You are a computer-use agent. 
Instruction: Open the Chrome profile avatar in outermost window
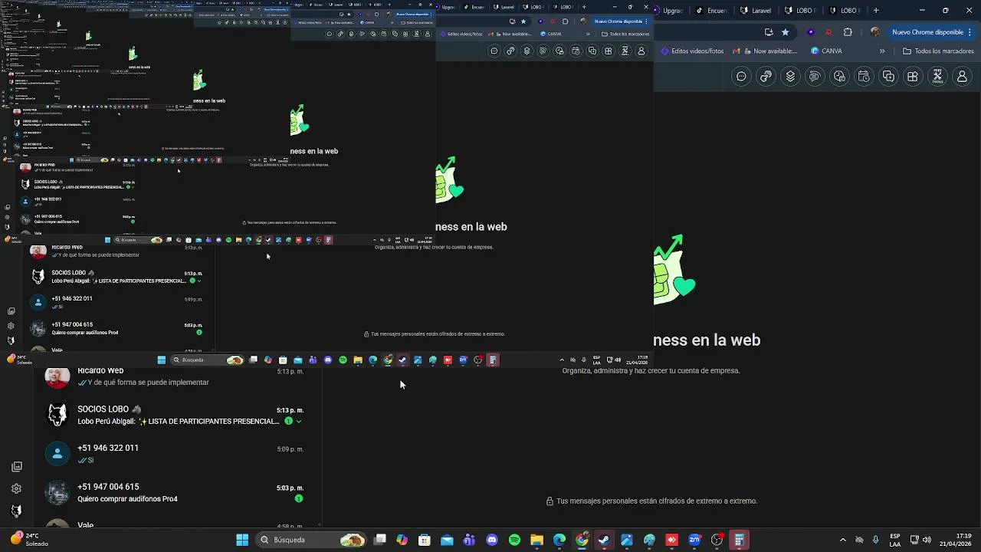coord(874,32)
